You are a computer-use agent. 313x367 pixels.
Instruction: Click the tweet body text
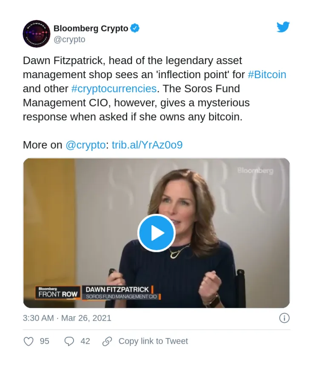[136, 103]
